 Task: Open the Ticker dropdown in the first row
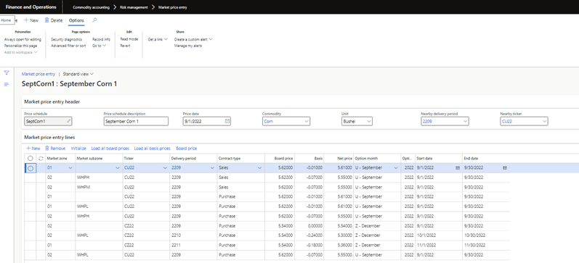click(165, 168)
